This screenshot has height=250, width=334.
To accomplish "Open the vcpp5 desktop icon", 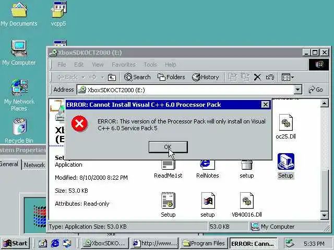I will tap(58, 15).
